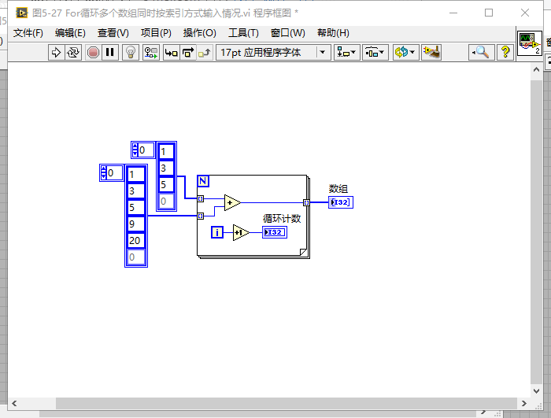This screenshot has width=551, height=418.
Task: Open the Distribute Objects dropdown
Action: point(375,53)
